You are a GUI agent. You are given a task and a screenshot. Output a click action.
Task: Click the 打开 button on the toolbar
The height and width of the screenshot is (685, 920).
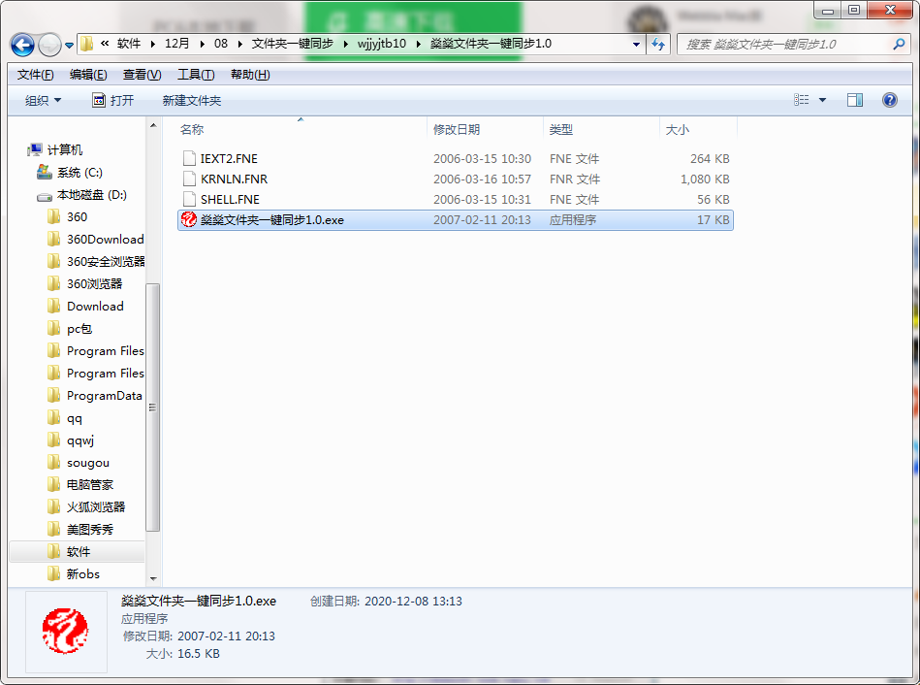click(x=120, y=99)
